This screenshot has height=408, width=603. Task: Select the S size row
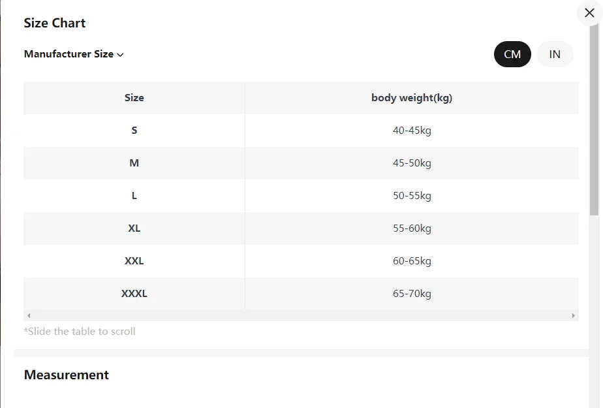[x=301, y=131]
